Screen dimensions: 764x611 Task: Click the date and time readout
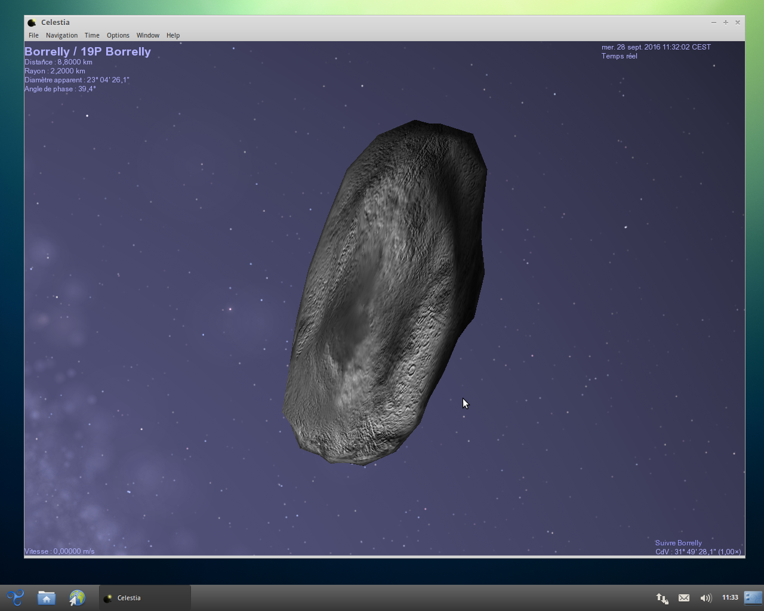(x=656, y=47)
